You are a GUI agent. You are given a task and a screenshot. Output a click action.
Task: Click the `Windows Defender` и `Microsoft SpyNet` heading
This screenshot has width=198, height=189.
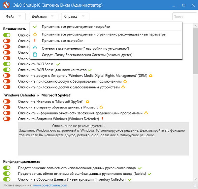click(x=37, y=95)
